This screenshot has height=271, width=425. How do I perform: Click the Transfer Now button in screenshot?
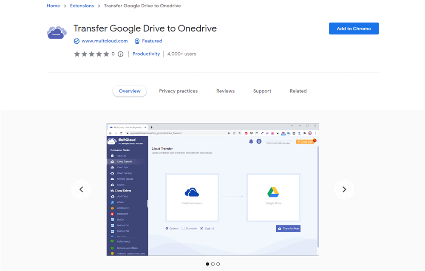[x=288, y=229]
